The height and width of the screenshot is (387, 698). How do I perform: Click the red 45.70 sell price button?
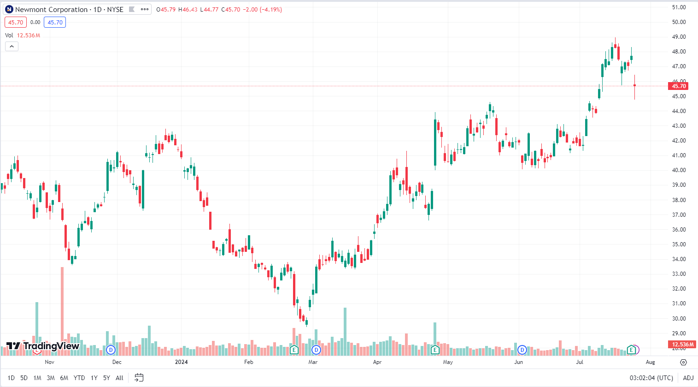pyautogui.click(x=16, y=22)
